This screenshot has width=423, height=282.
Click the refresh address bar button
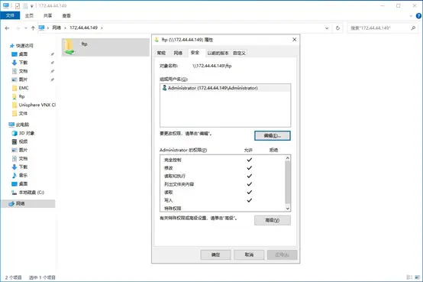(337, 28)
